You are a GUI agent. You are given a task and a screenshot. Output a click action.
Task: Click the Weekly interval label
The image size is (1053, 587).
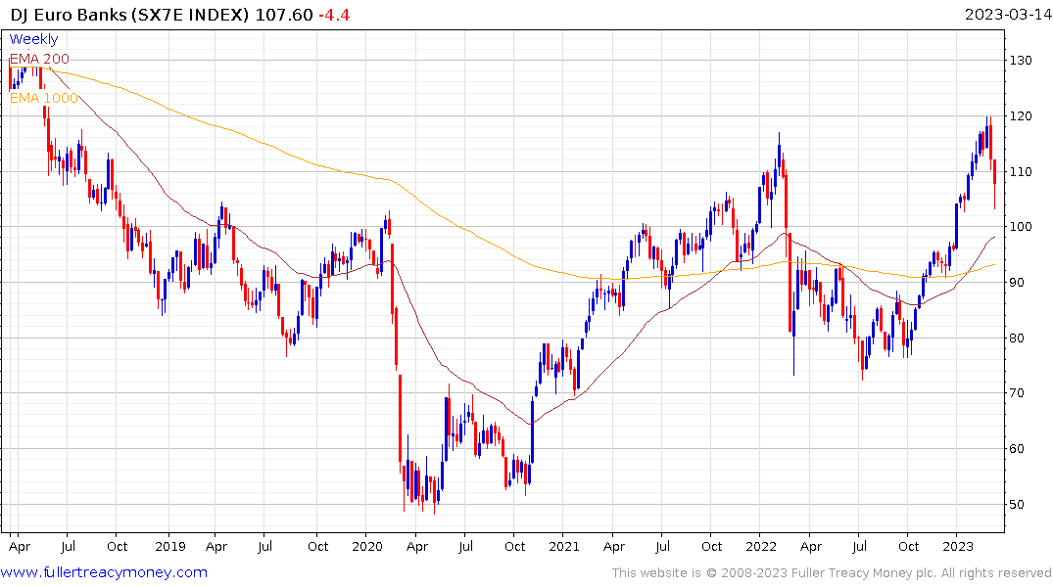[x=33, y=39]
